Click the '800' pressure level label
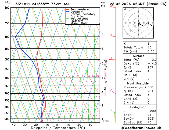 pyautogui.click(x=8, y=107)
